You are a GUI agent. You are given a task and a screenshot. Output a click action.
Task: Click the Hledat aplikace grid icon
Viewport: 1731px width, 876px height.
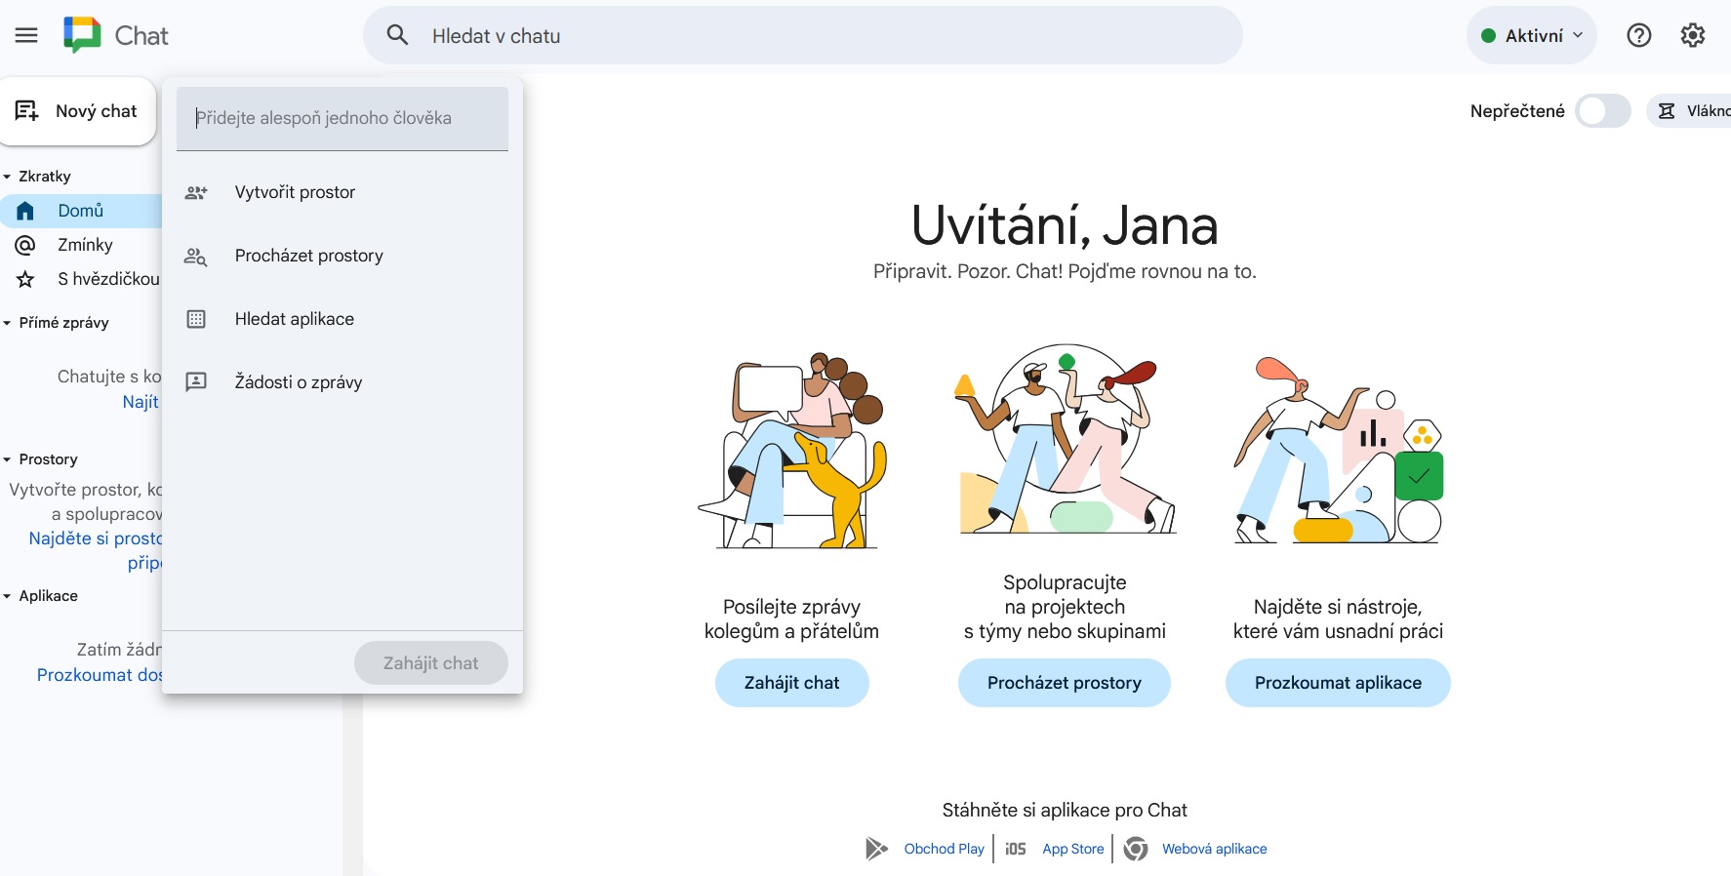(x=196, y=320)
